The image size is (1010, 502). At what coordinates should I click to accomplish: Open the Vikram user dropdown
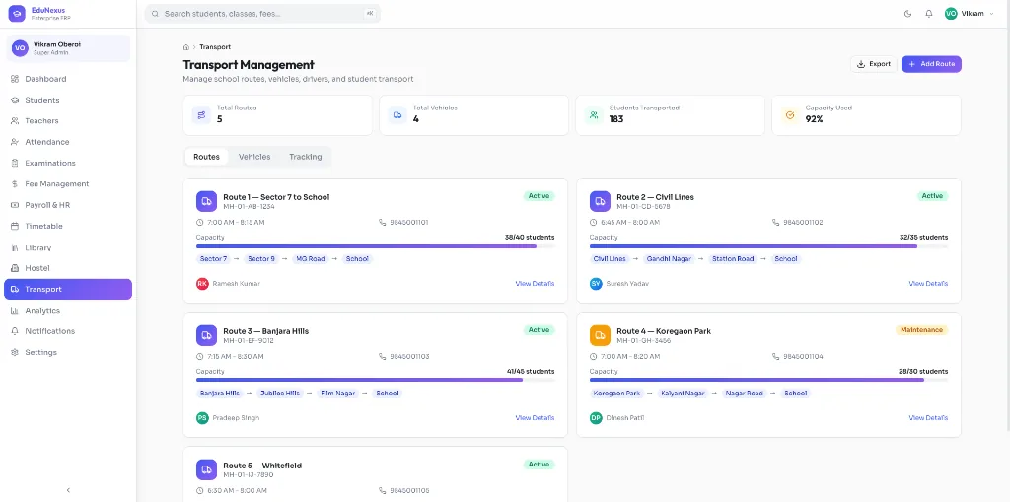pyautogui.click(x=970, y=14)
